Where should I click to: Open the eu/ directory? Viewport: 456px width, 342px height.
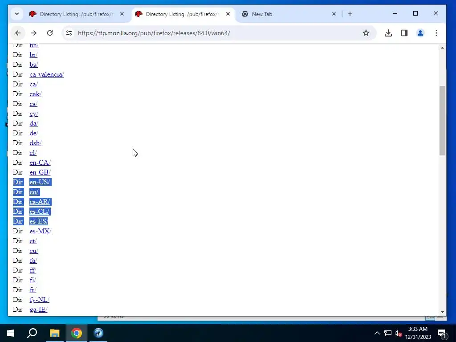pyautogui.click(x=34, y=251)
